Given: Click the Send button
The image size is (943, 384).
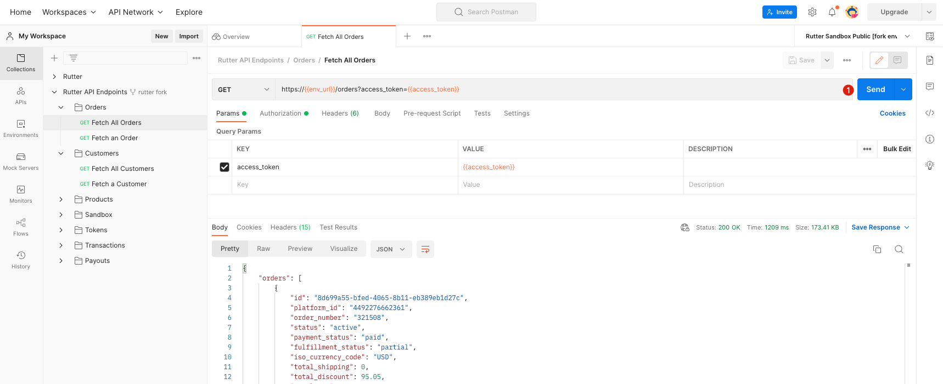Looking at the screenshot, I should (x=876, y=89).
